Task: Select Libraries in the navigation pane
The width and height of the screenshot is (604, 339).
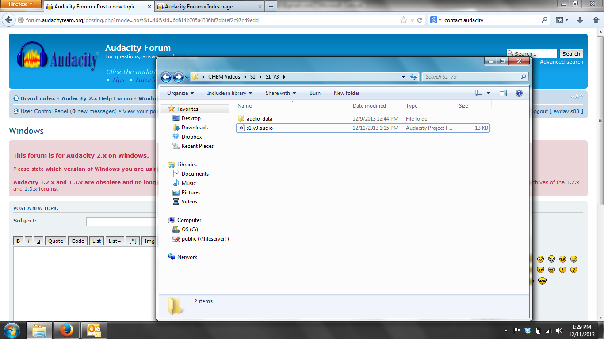Action: (x=187, y=165)
